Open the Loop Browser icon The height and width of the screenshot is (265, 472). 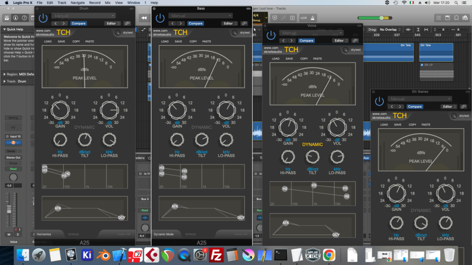click(457, 18)
